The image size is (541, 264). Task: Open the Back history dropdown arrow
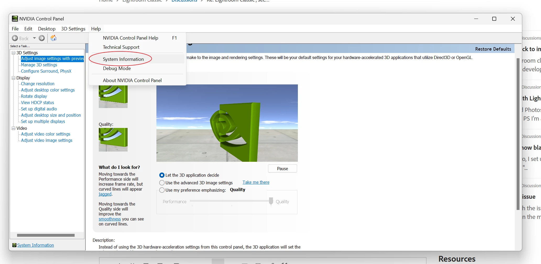point(34,38)
